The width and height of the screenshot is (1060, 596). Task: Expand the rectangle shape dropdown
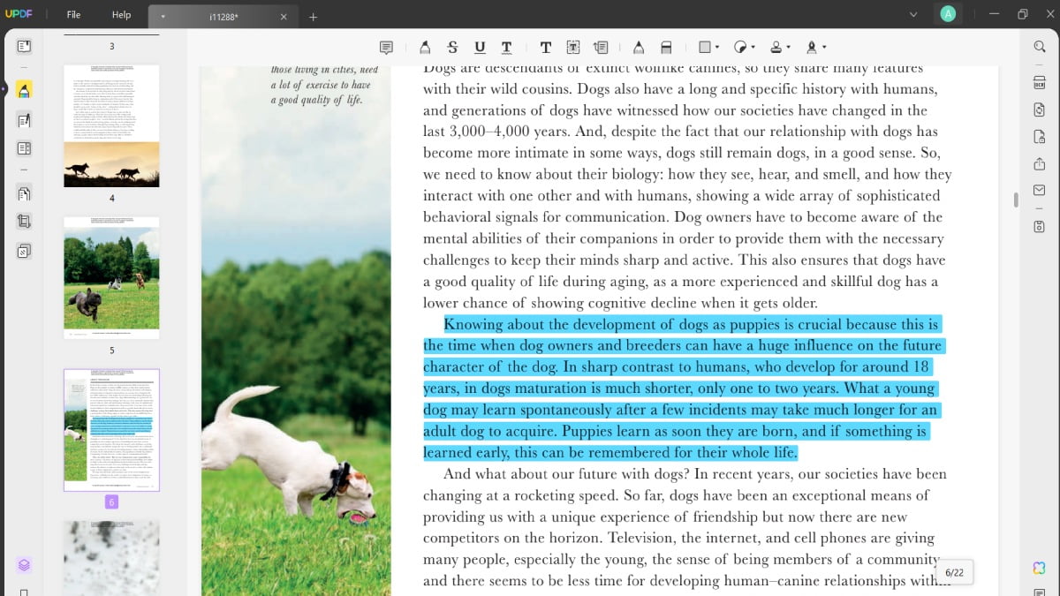click(x=716, y=47)
